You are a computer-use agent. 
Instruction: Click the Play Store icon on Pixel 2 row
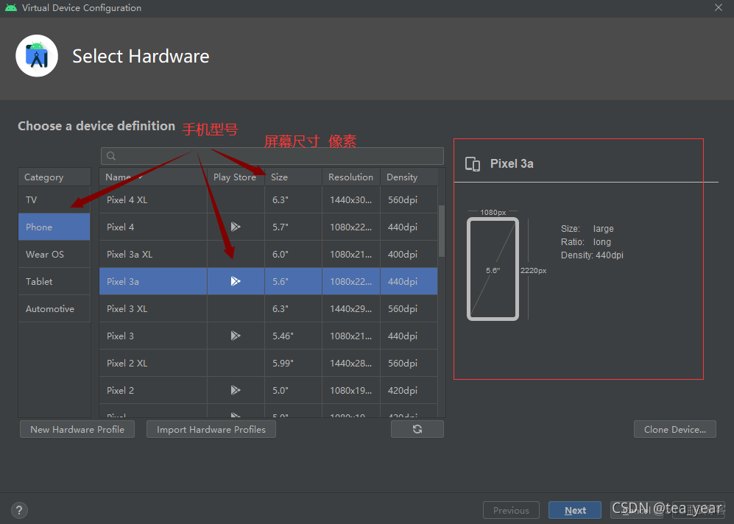click(x=236, y=390)
